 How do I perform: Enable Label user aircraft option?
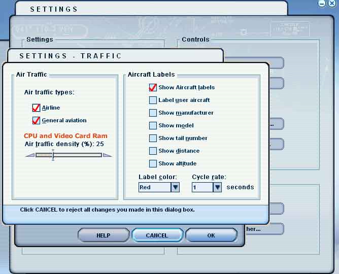pos(153,100)
